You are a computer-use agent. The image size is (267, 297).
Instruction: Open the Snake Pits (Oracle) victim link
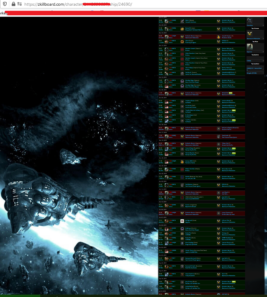point(190,233)
